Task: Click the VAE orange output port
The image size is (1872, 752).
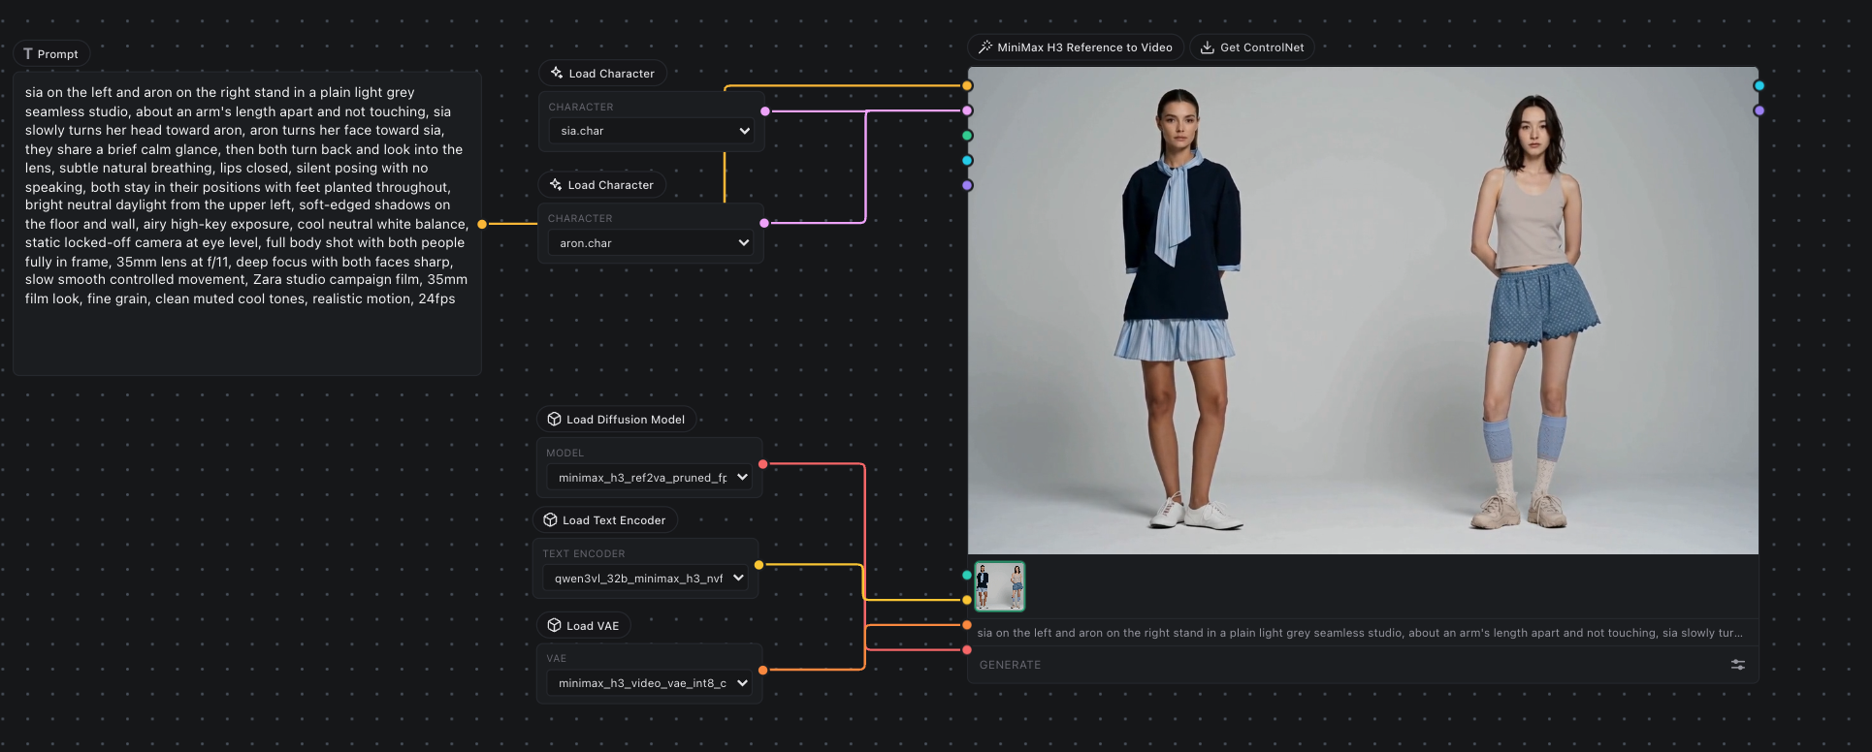Action: [x=762, y=670]
